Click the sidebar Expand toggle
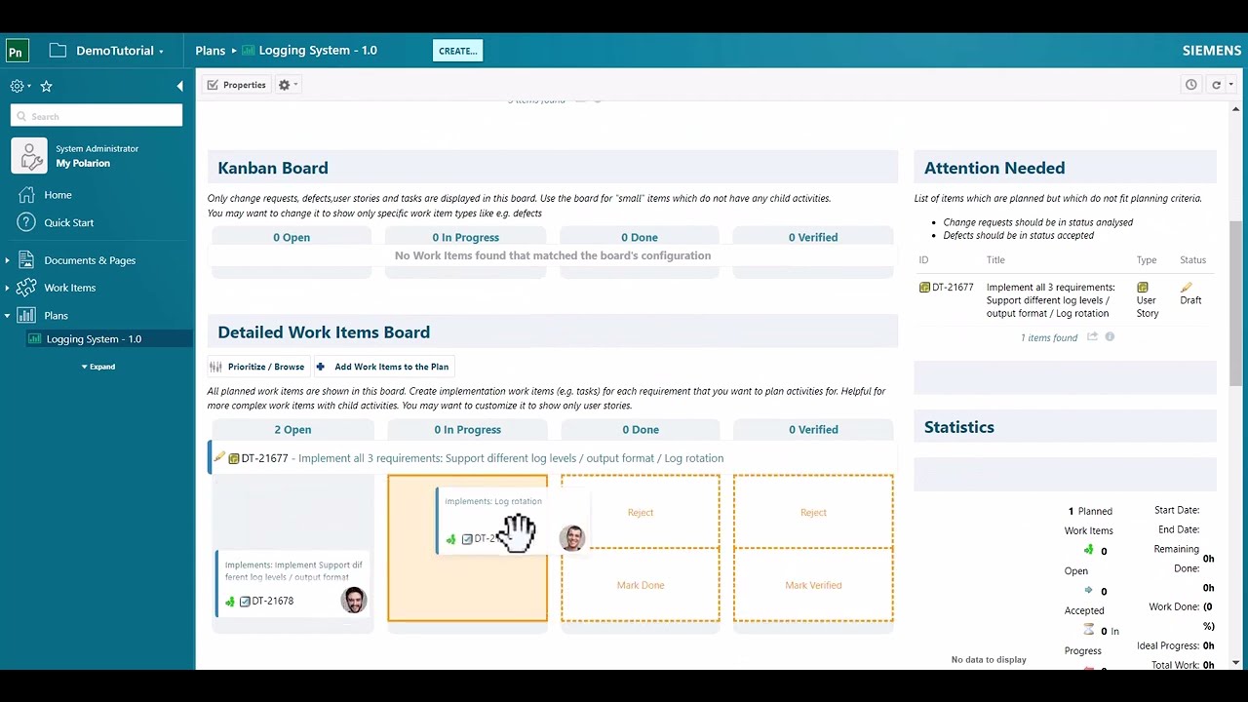 [x=97, y=367]
